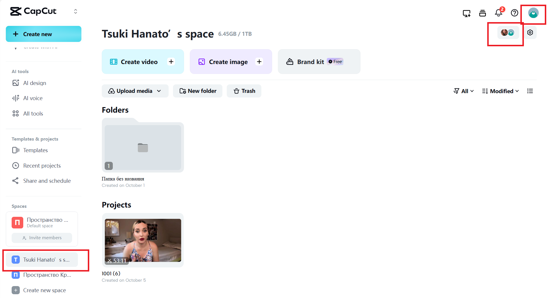This screenshot has height=298, width=548.
Task: Click the notifications bell icon
Action: (x=498, y=13)
